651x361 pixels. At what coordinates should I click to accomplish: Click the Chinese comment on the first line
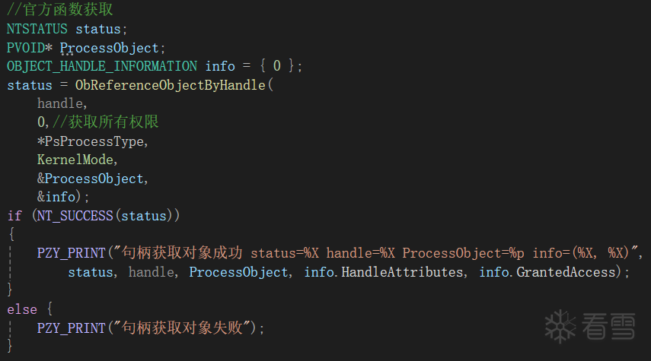click(62, 11)
